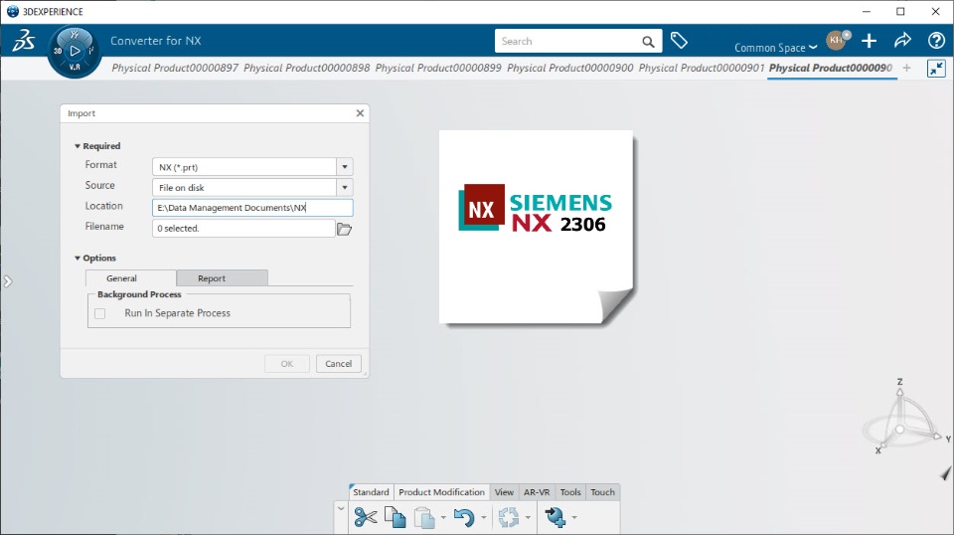This screenshot has height=535, width=954.
Task: Collapse the Options section
Action: 78,259
